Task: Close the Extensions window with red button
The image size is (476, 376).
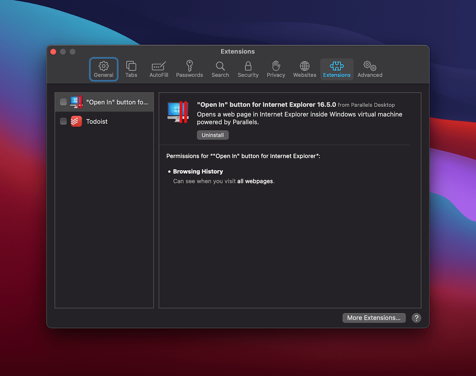Action: pyautogui.click(x=53, y=51)
